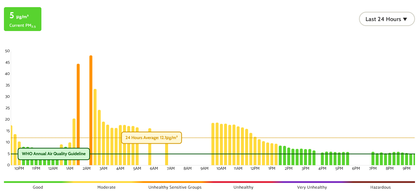Click the purple segment of the color scale
This screenshot has width=420, height=194.
pyautogui.click(x=312, y=182)
